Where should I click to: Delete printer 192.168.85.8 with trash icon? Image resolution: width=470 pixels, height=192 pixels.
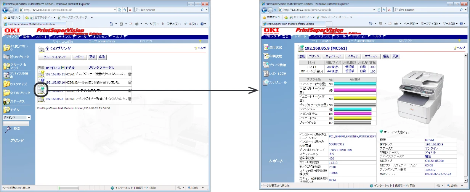130,99
